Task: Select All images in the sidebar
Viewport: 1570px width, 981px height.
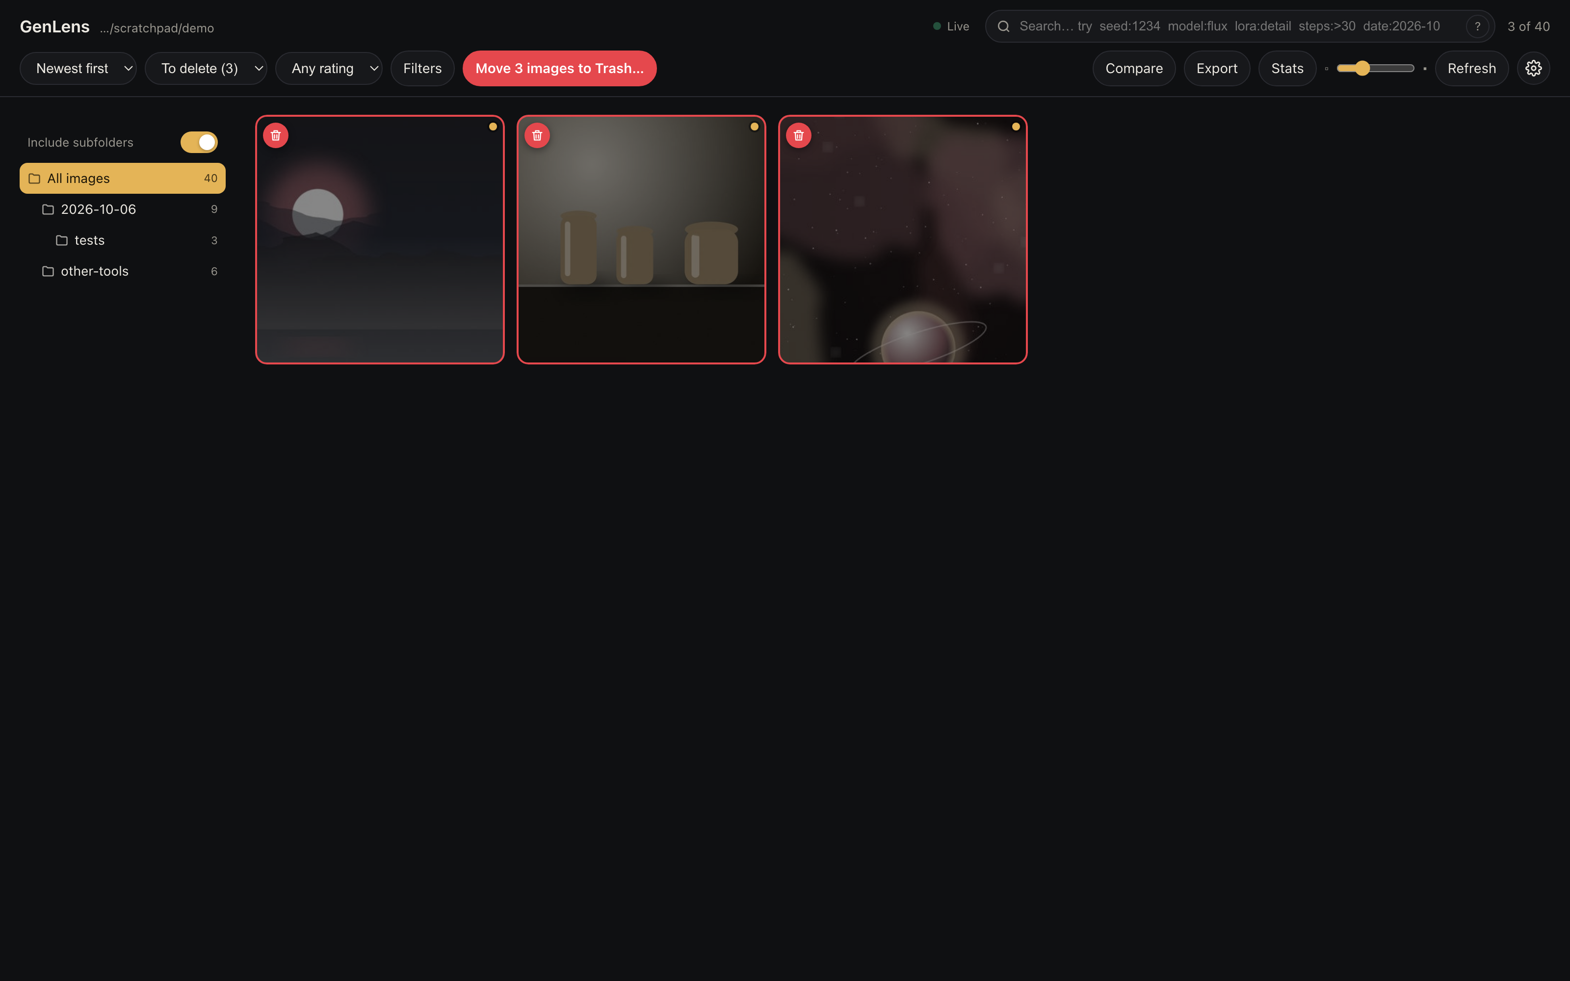Action: coord(123,179)
